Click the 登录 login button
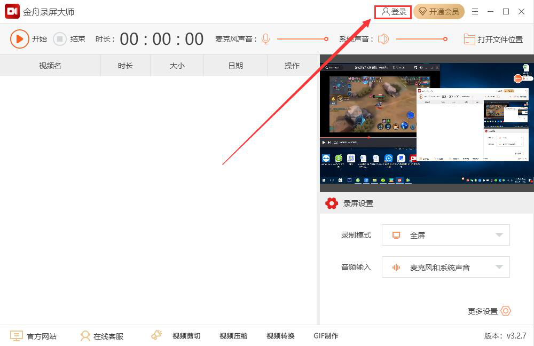 394,12
